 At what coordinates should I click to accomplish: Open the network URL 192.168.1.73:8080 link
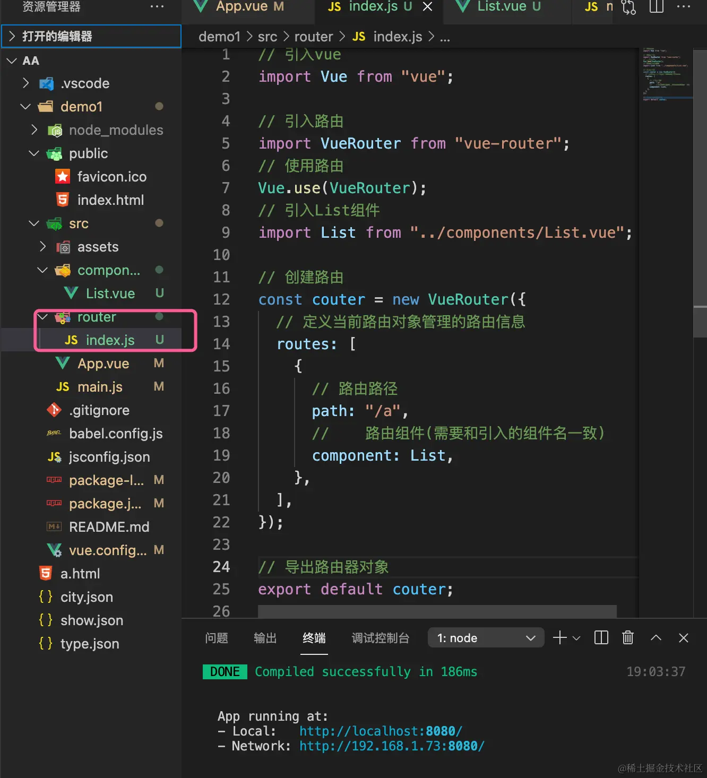[392, 746]
